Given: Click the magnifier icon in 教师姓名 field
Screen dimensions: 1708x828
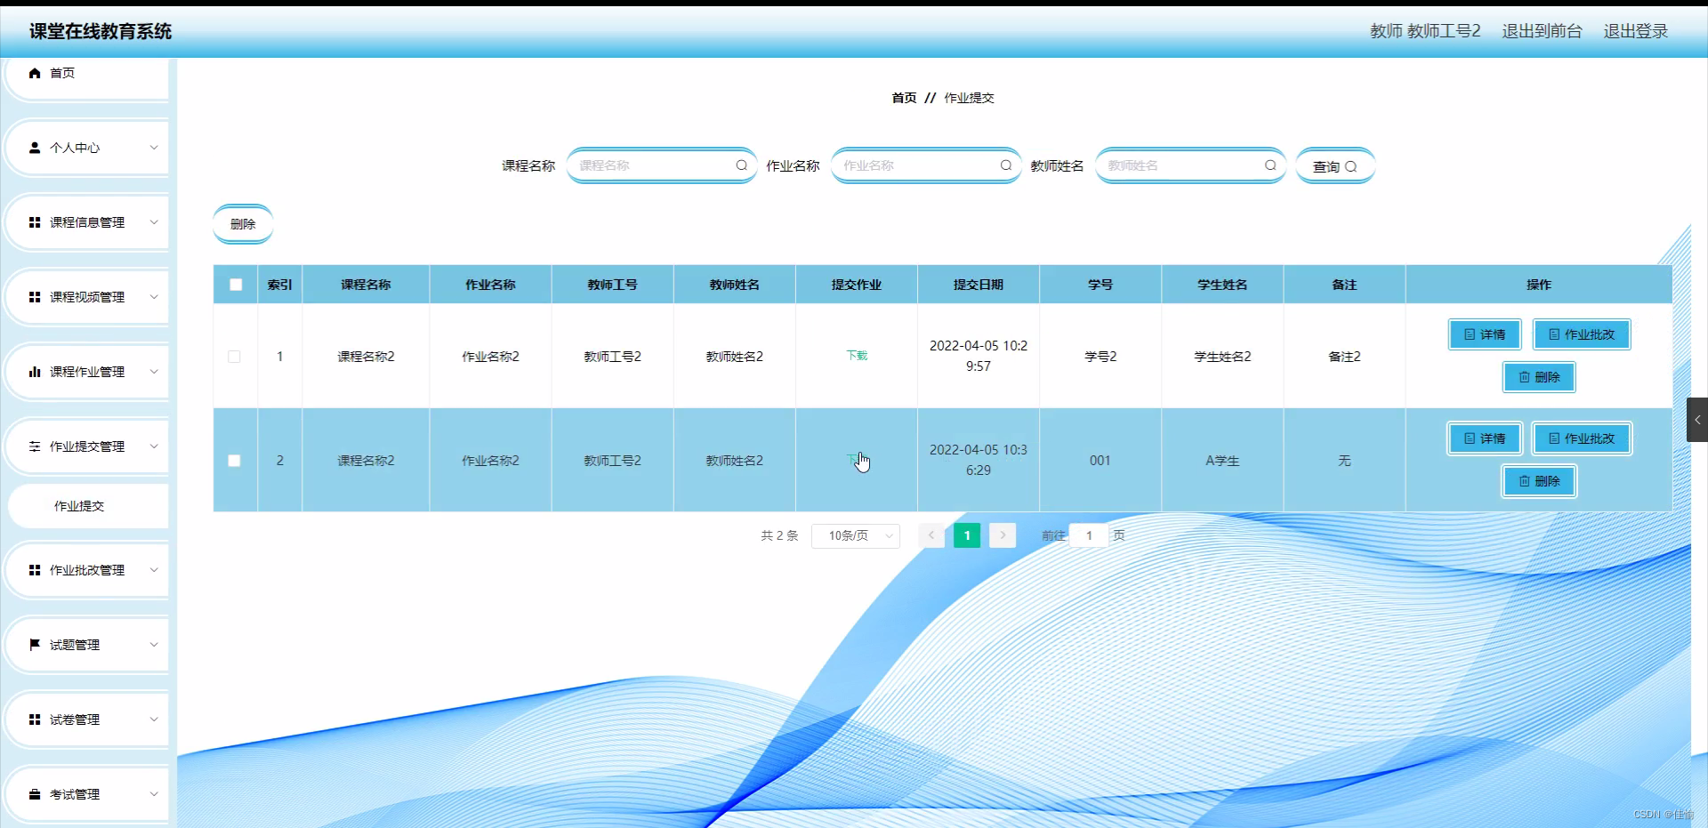Looking at the screenshot, I should click(x=1270, y=165).
